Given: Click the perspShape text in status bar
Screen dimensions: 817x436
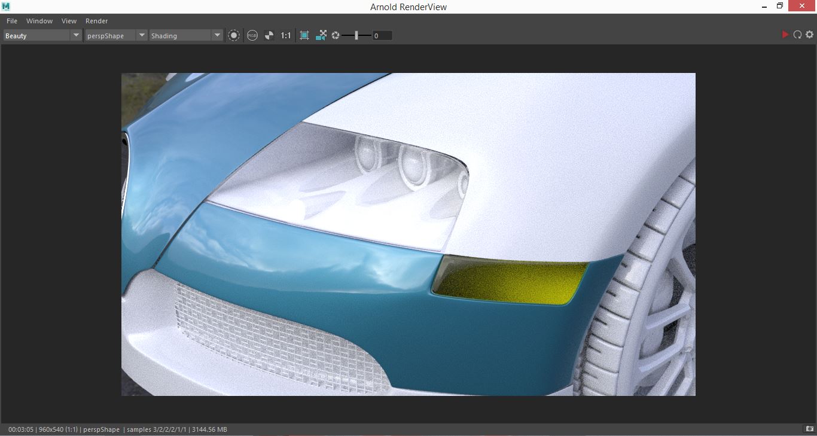Looking at the screenshot, I should coord(101,429).
